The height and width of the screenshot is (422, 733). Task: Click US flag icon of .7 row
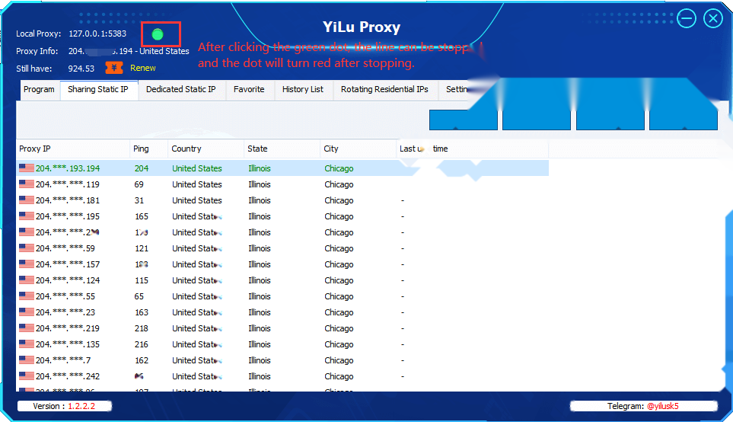point(26,360)
